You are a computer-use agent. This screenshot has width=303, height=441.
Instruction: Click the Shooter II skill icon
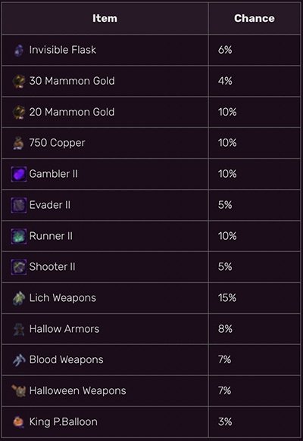point(19,267)
